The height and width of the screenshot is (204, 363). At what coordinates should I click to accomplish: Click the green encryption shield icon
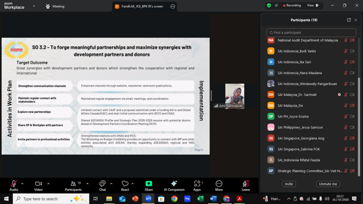269,5
